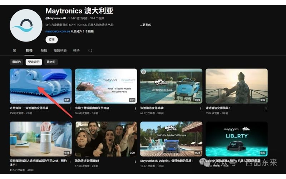Screen dimensions: 286x179
Task: Open options menu for 探索海豚机器人泳池清洁器 video
Action: tap(70, 161)
